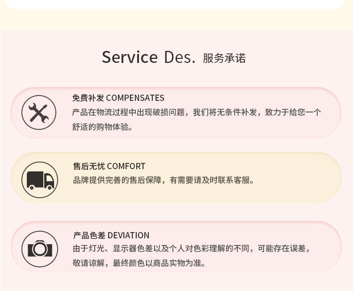353x291 pixels.
Task: Click the phrase 敬请谅解
Action: coord(88,263)
